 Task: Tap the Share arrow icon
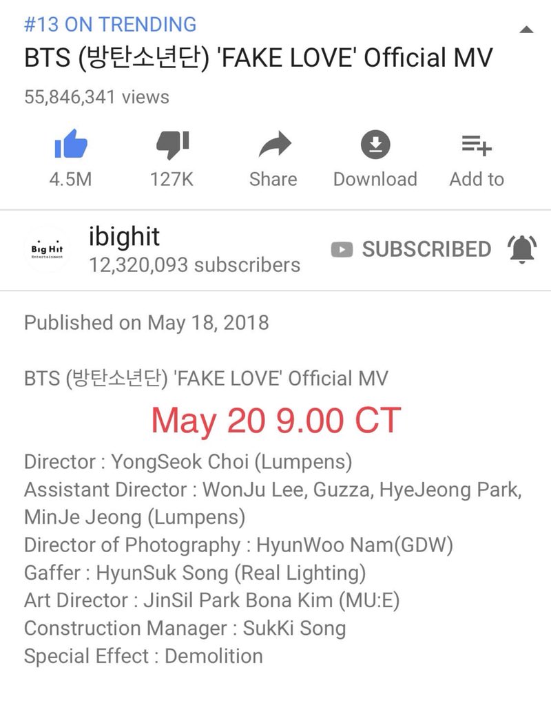[x=275, y=145]
